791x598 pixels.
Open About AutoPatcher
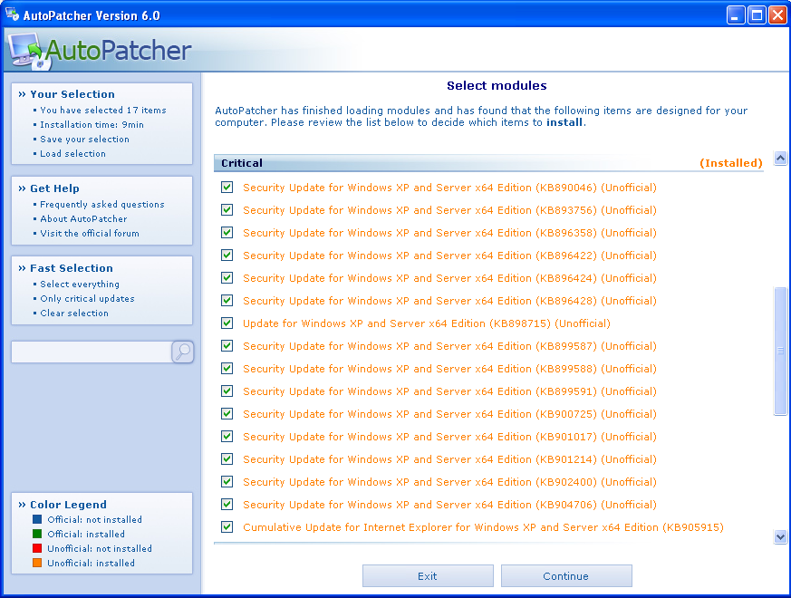click(83, 218)
